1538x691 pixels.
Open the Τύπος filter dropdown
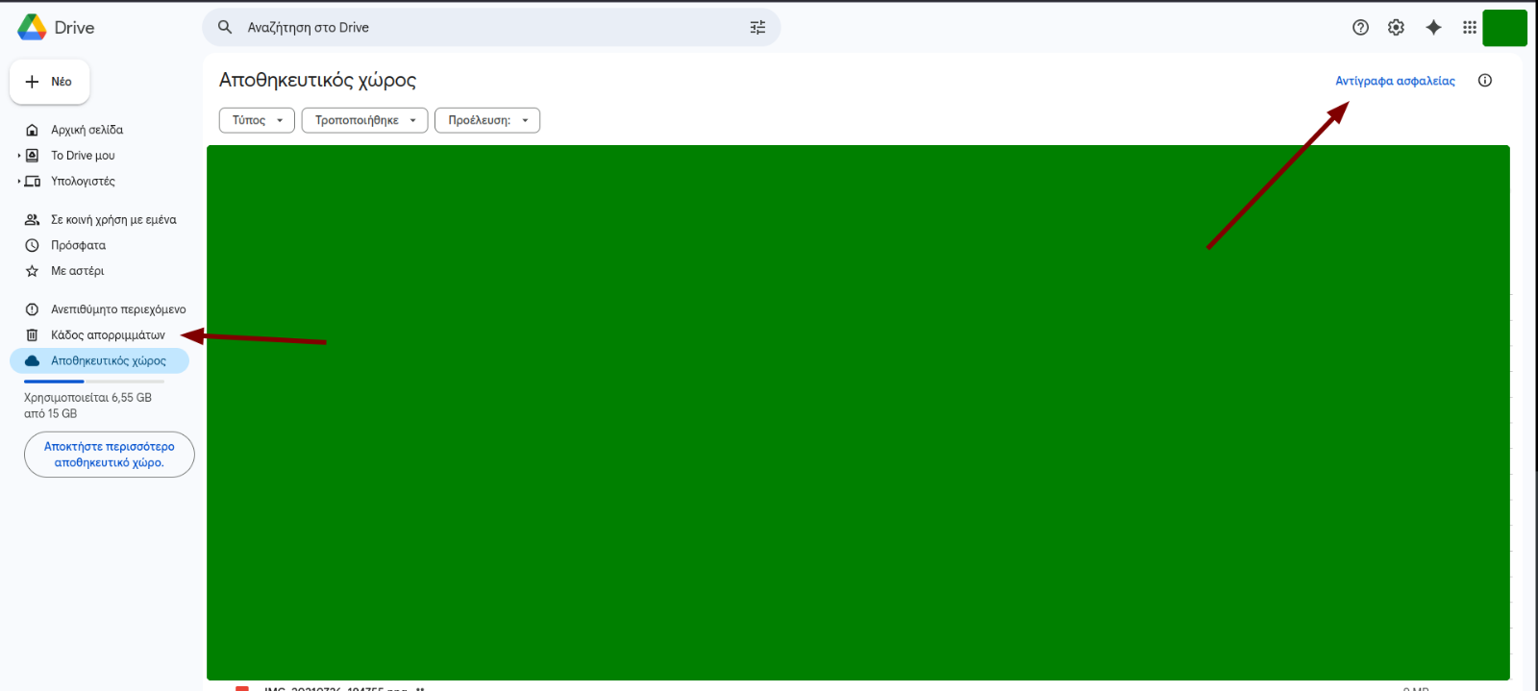257,120
